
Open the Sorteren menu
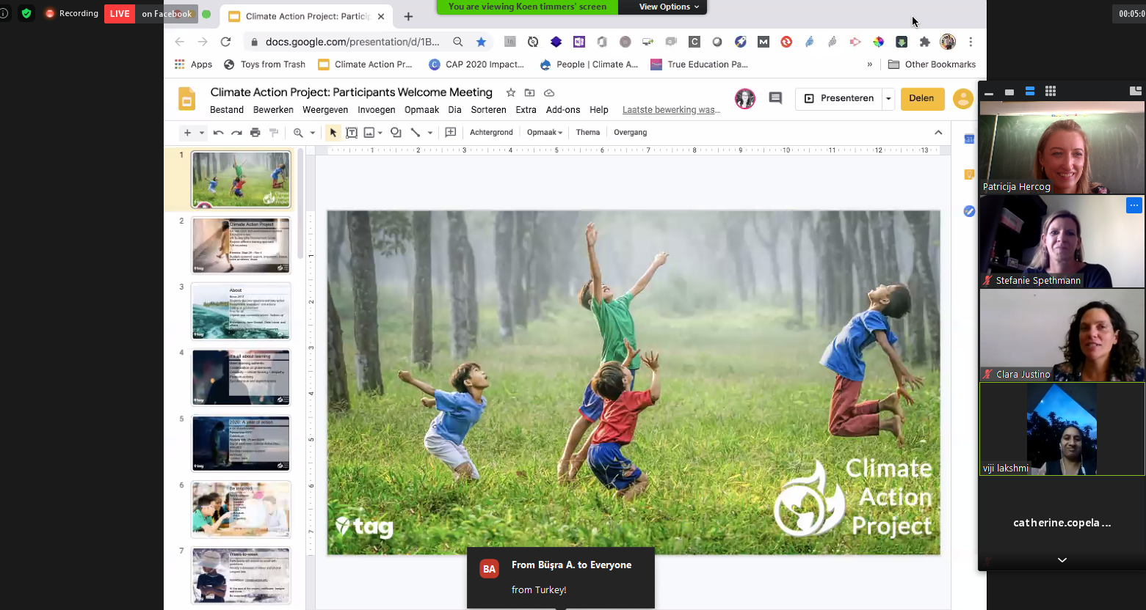(x=488, y=110)
